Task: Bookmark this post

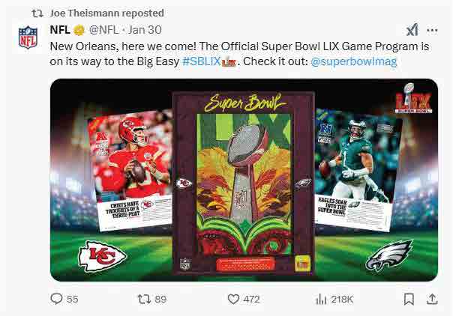Action: tap(409, 299)
